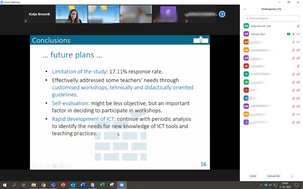Open PowerPoint from the taskbar
303x189 pixels.
pyautogui.click(x=63, y=185)
